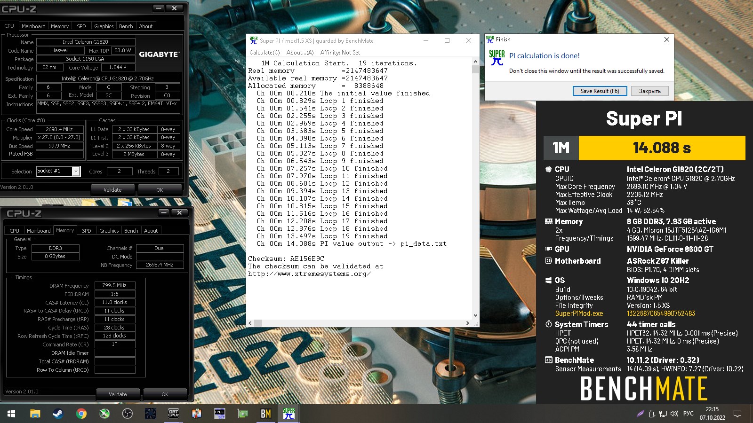Open About...(A) menu in Super PI
This screenshot has height=423, width=753.
(300, 53)
